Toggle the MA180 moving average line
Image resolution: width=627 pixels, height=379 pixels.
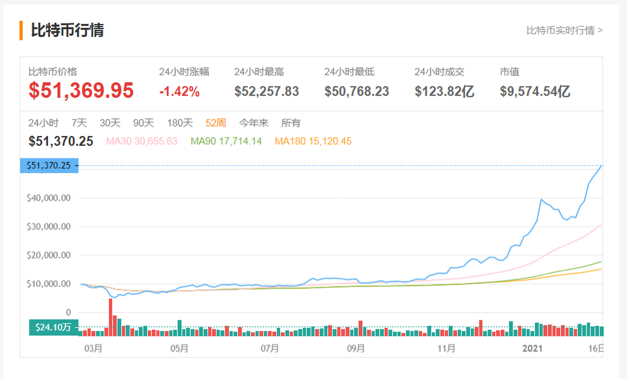[x=313, y=141]
